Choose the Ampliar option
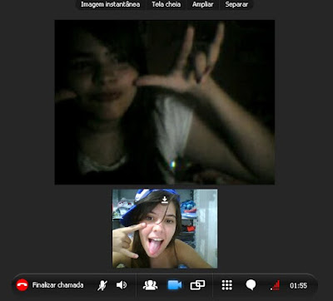The image size is (333, 301). click(203, 4)
